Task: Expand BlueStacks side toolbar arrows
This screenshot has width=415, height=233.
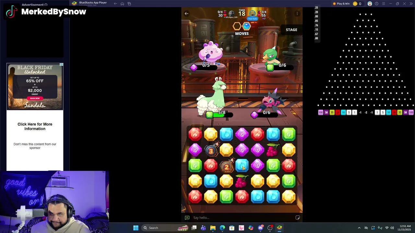Action: tap(411, 4)
